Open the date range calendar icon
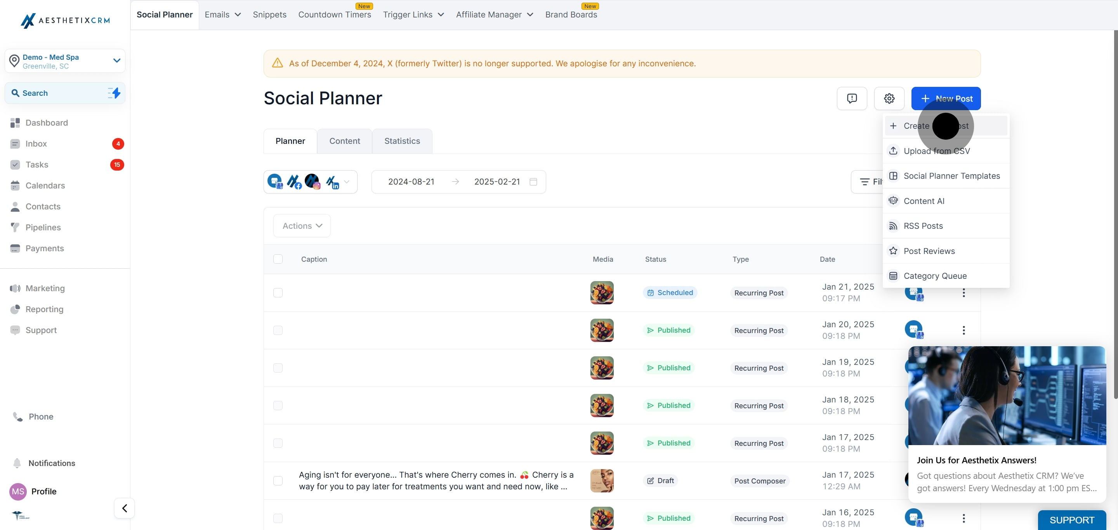 tap(533, 181)
